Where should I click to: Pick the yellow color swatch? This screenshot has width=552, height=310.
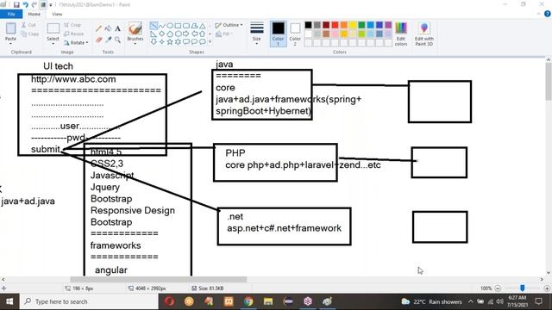[x=353, y=25]
